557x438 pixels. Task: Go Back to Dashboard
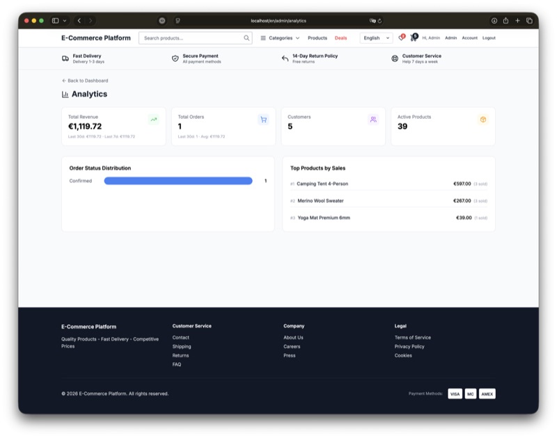[x=85, y=81]
